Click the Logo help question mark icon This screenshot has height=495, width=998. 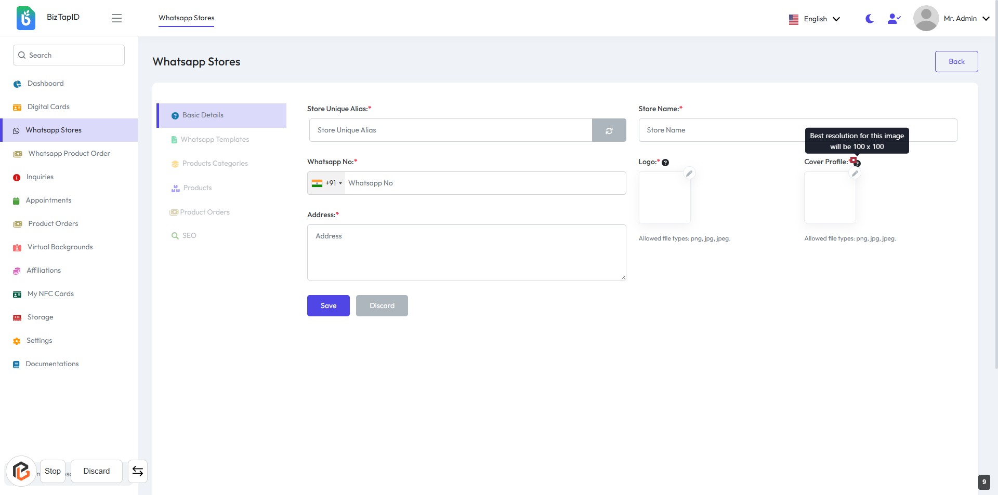[665, 163]
